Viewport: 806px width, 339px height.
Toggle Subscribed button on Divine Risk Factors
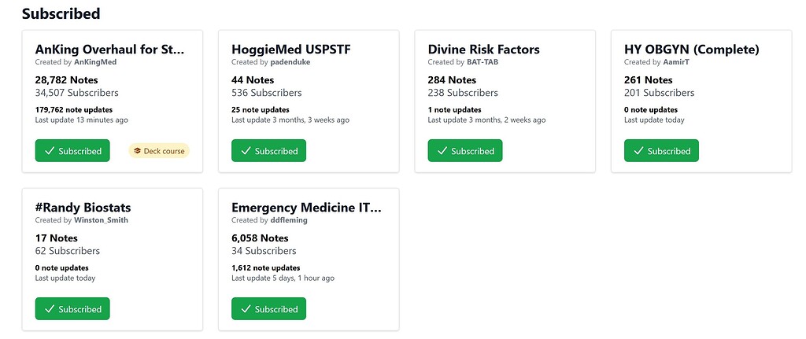tap(465, 151)
